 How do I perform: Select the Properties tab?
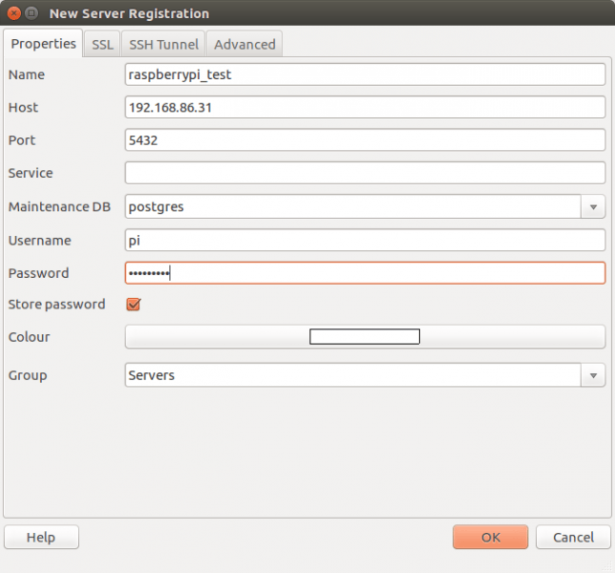coord(43,44)
